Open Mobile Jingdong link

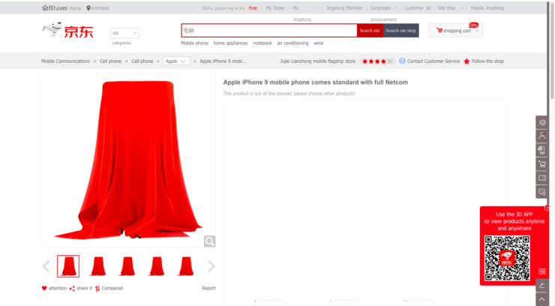point(487,7)
